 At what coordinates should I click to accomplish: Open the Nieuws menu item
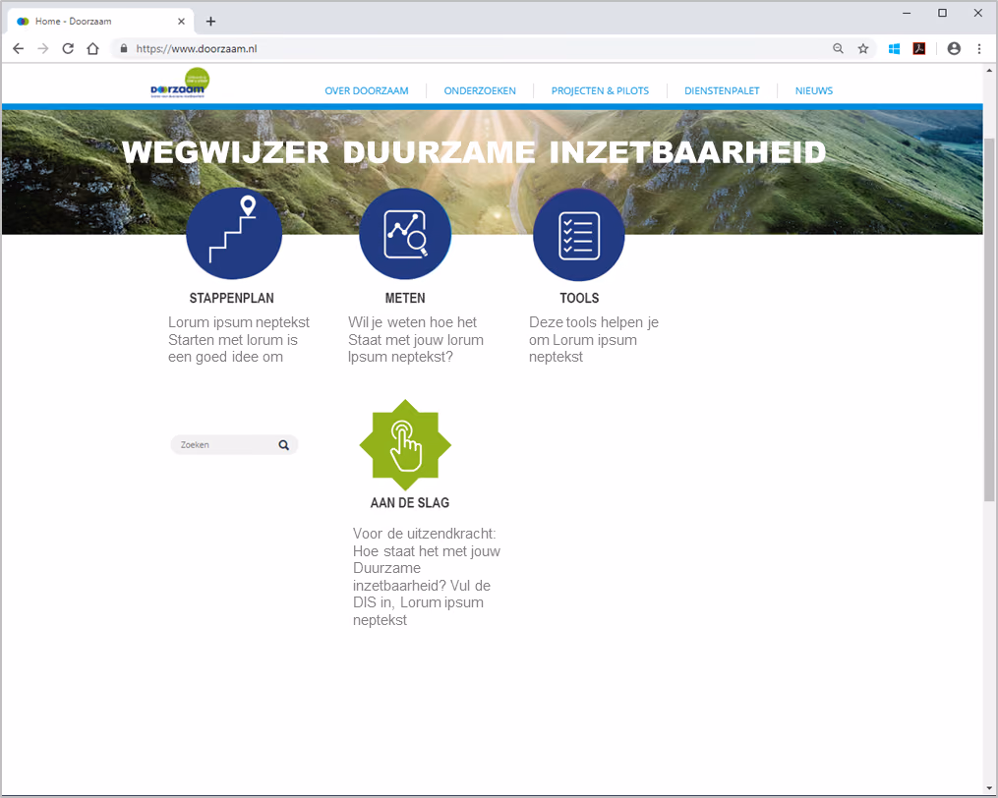click(x=814, y=91)
